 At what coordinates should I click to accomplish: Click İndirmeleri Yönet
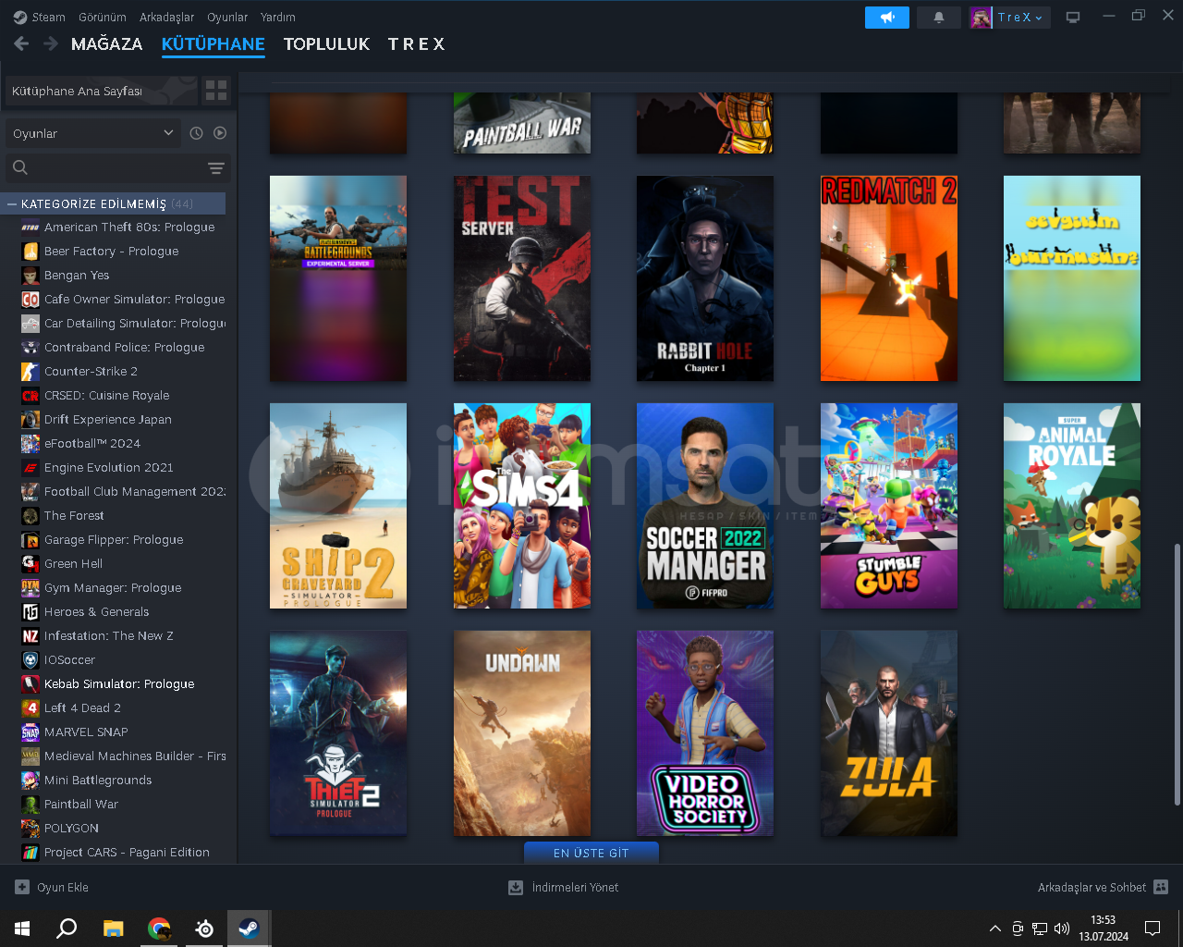tap(575, 887)
